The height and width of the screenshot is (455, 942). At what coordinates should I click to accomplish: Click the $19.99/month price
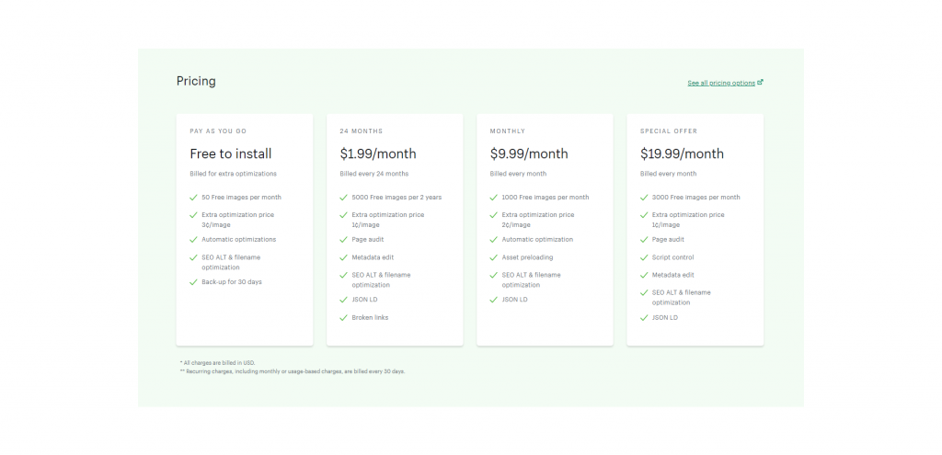(682, 154)
